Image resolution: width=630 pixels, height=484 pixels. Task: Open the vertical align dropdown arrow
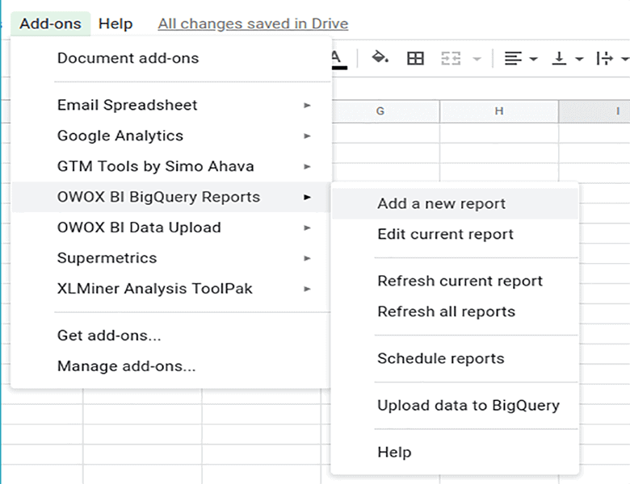tap(579, 59)
